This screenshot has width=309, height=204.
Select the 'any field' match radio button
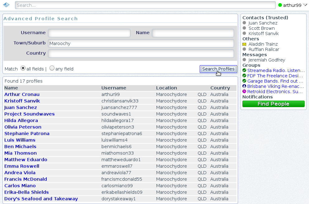click(x=52, y=68)
